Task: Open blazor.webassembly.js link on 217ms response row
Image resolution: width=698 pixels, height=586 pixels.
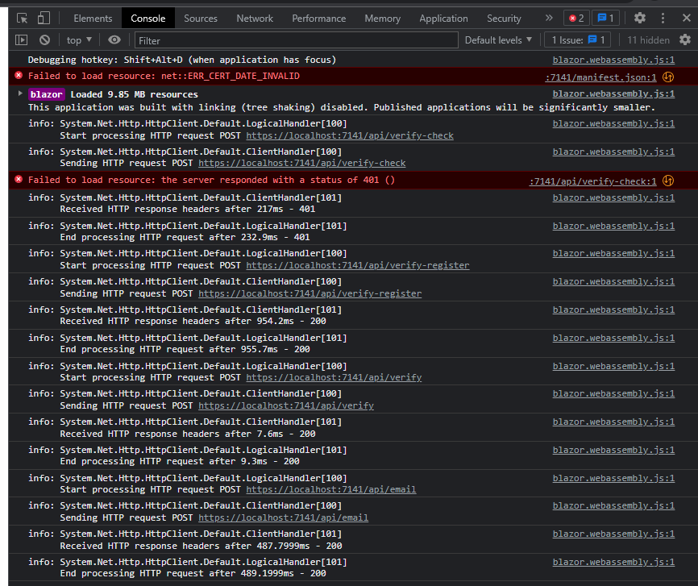Action: pos(613,197)
